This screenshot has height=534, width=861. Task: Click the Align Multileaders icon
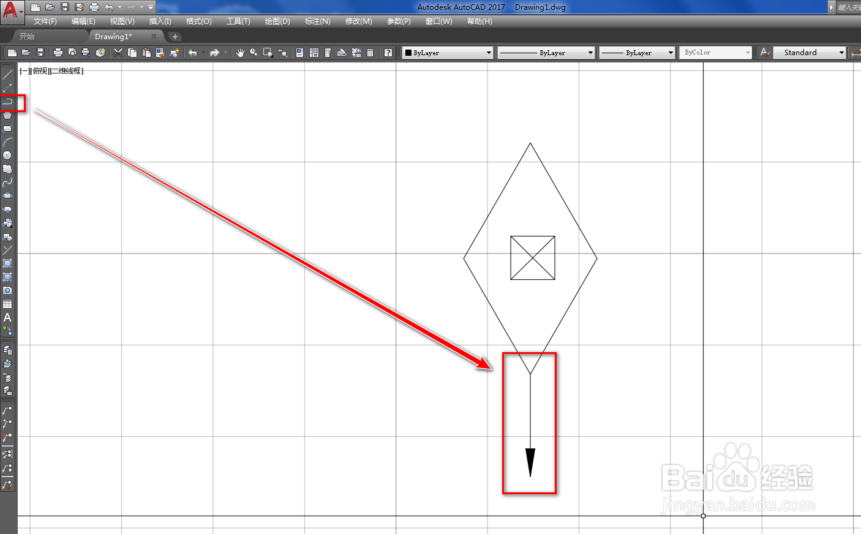point(7,454)
